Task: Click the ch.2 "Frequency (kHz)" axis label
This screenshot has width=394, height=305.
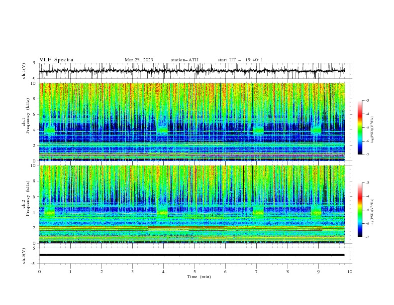Action: click(28, 198)
